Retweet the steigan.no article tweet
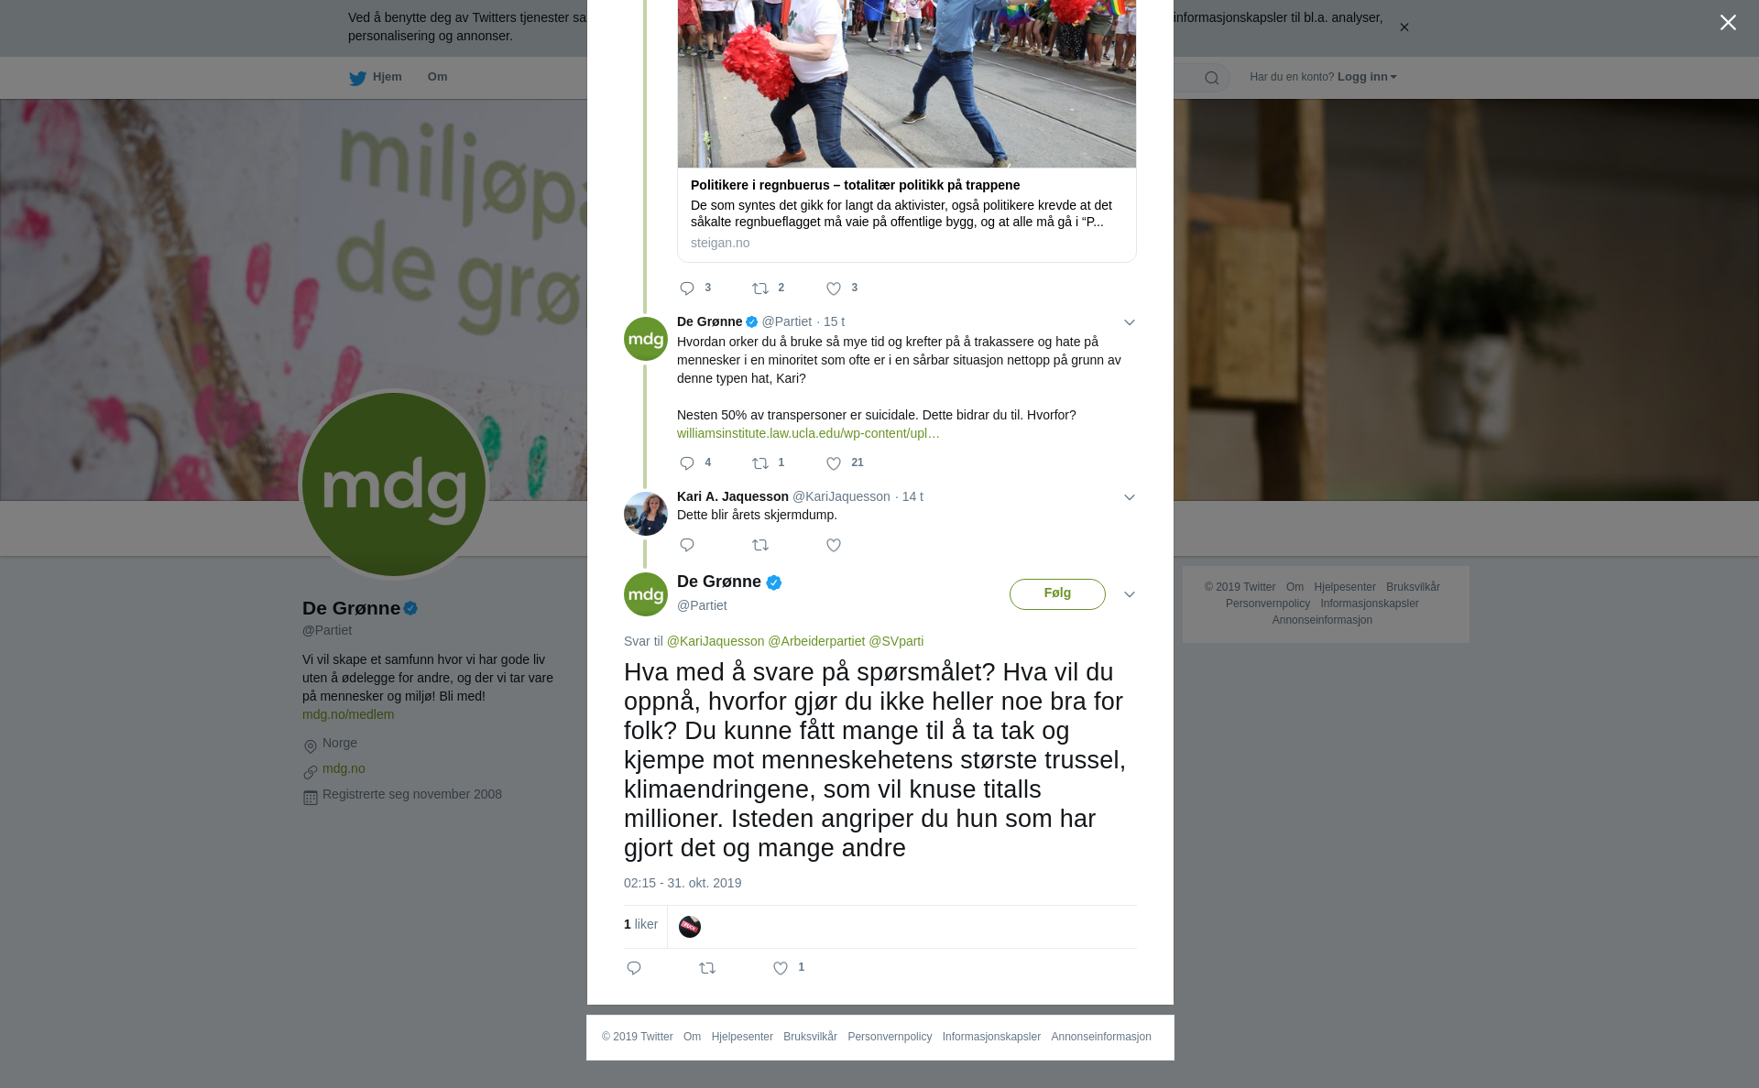 760,288
